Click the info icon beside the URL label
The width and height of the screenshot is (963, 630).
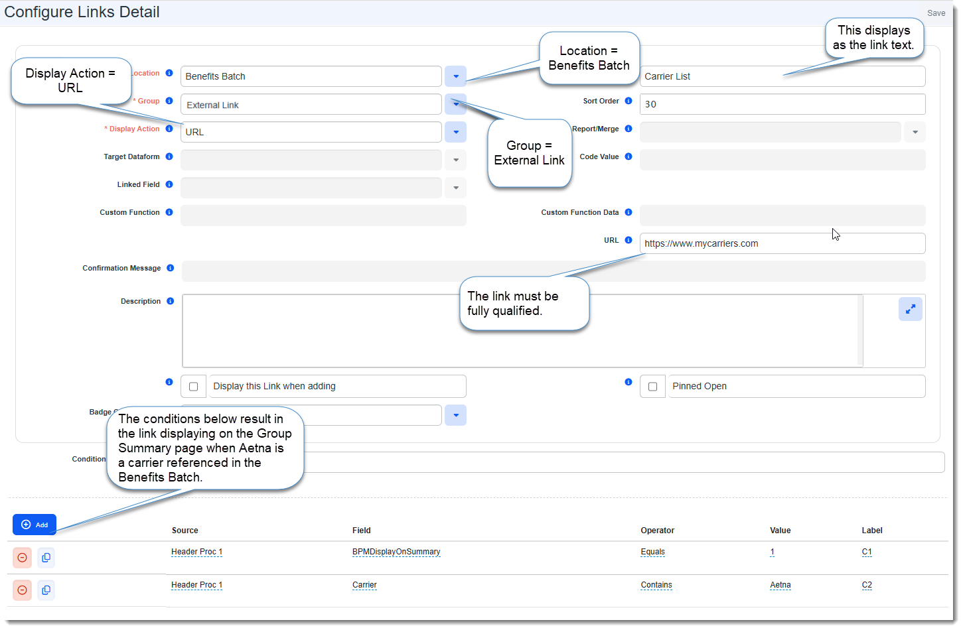click(x=628, y=240)
